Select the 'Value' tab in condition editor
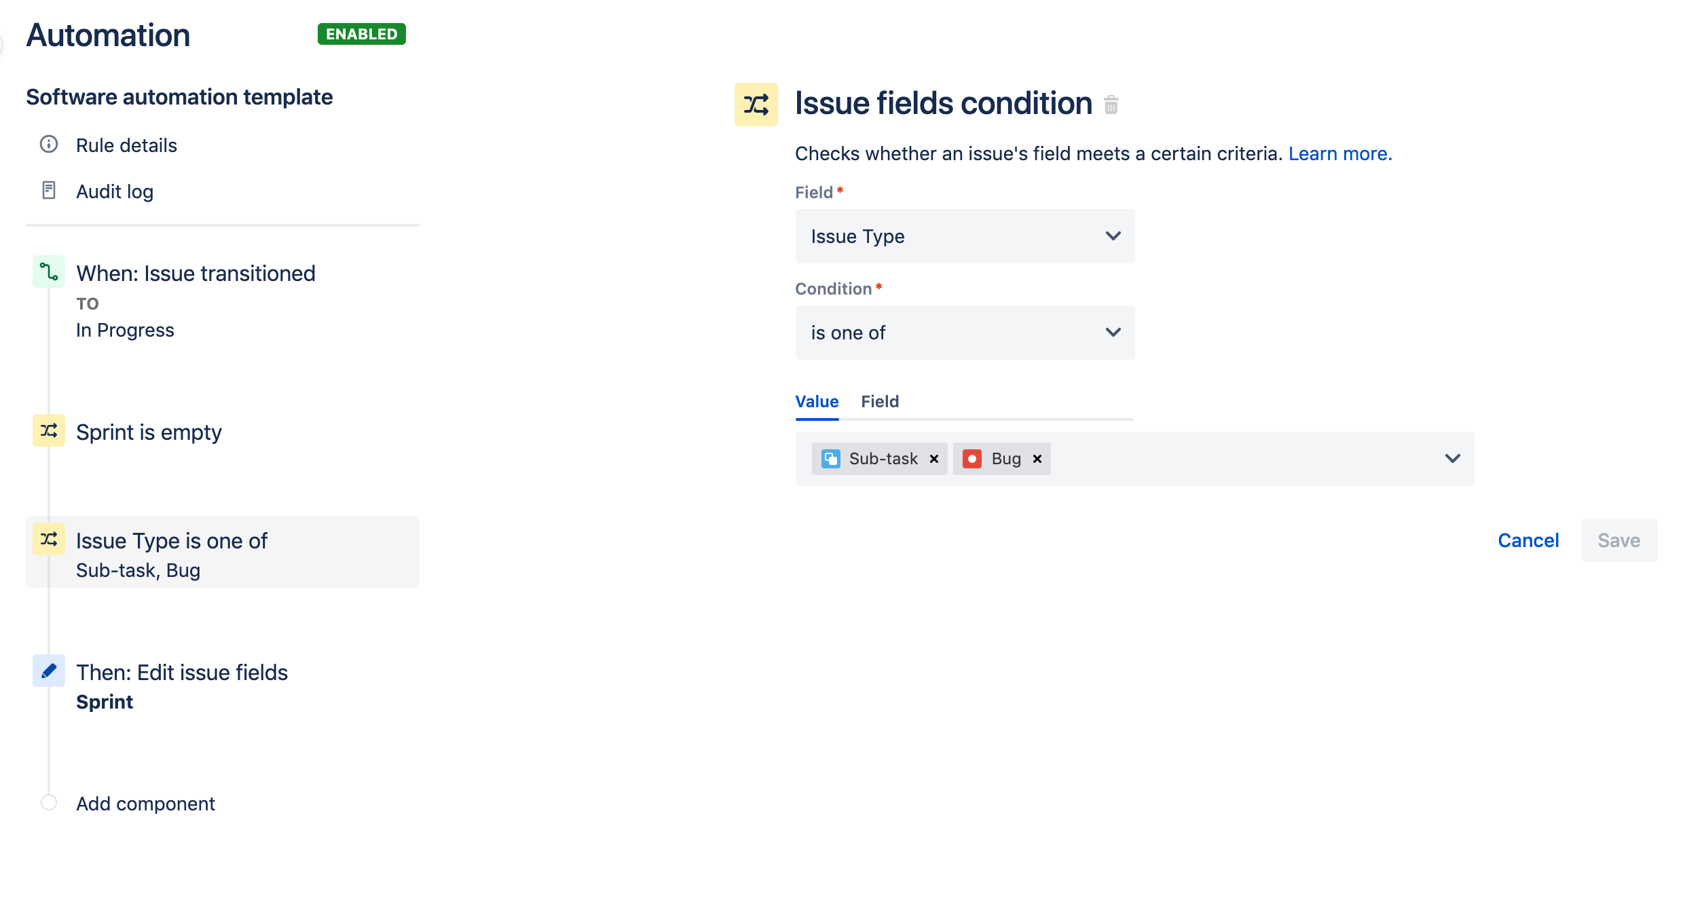Viewport: 1685px width, 900px height. tap(818, 401)
